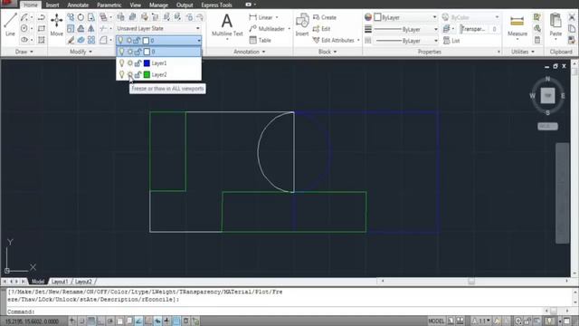Select the Rectangle tool in Draw
579x326 pixels.
pyautogui.click(x=42, y=28)
